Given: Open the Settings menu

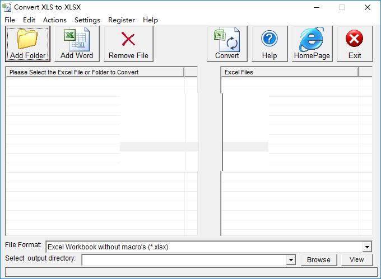Looking at the screenshot, I should tap(87, 20).
